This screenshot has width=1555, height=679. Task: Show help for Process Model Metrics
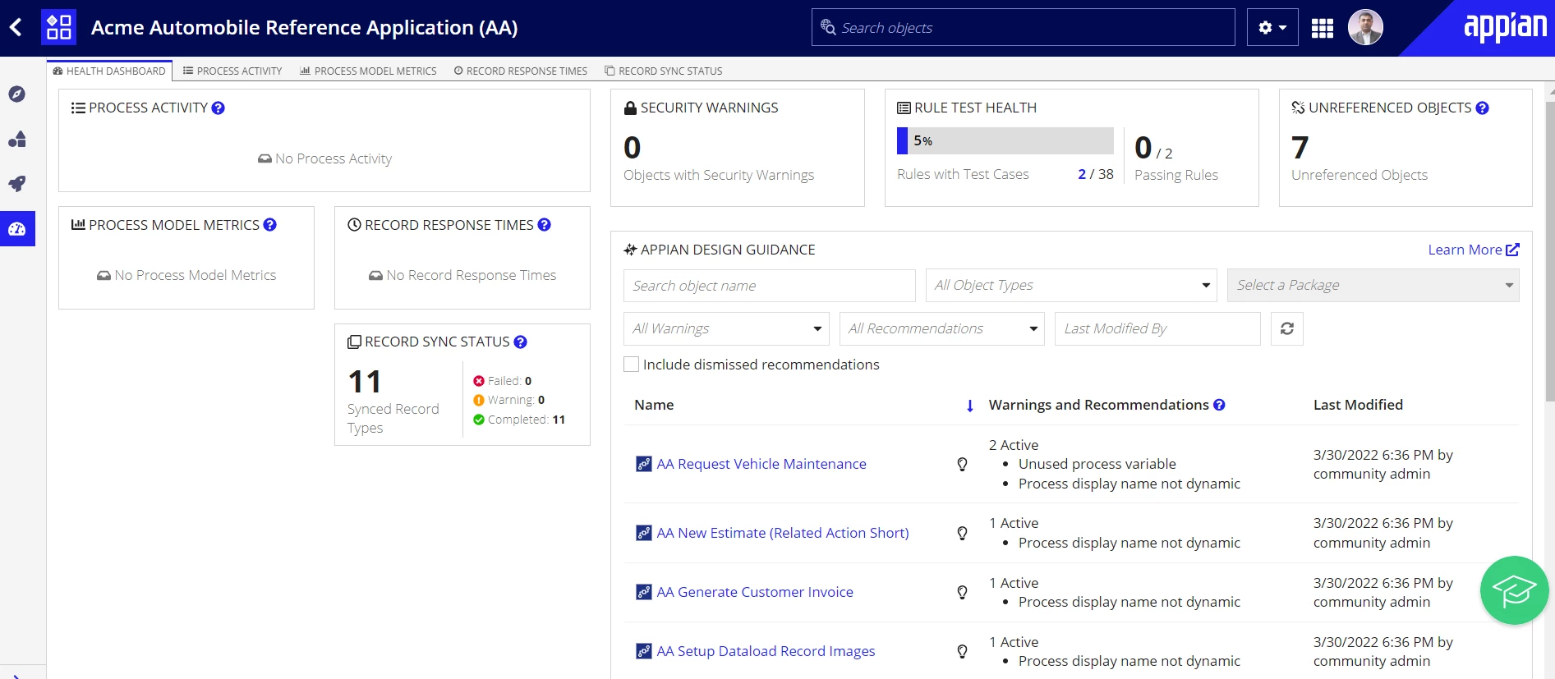pos(270,225)
